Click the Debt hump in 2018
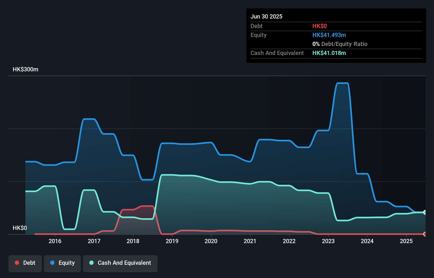Screen dimensions: 434x278 pyautogui.click(x=147, y=206)
